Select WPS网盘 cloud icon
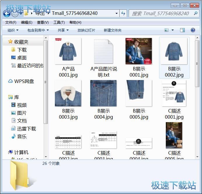The width and height of the screenshot is (202, 194). (10, 81)
